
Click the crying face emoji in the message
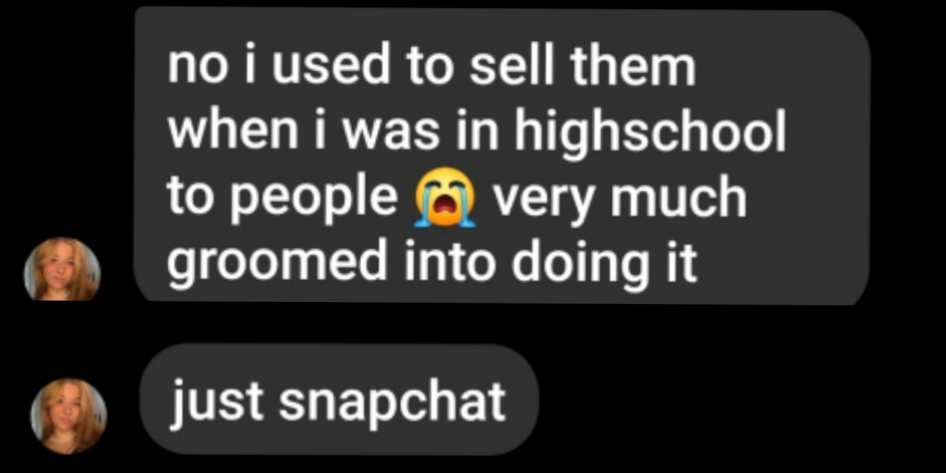[x=445, y=197]
